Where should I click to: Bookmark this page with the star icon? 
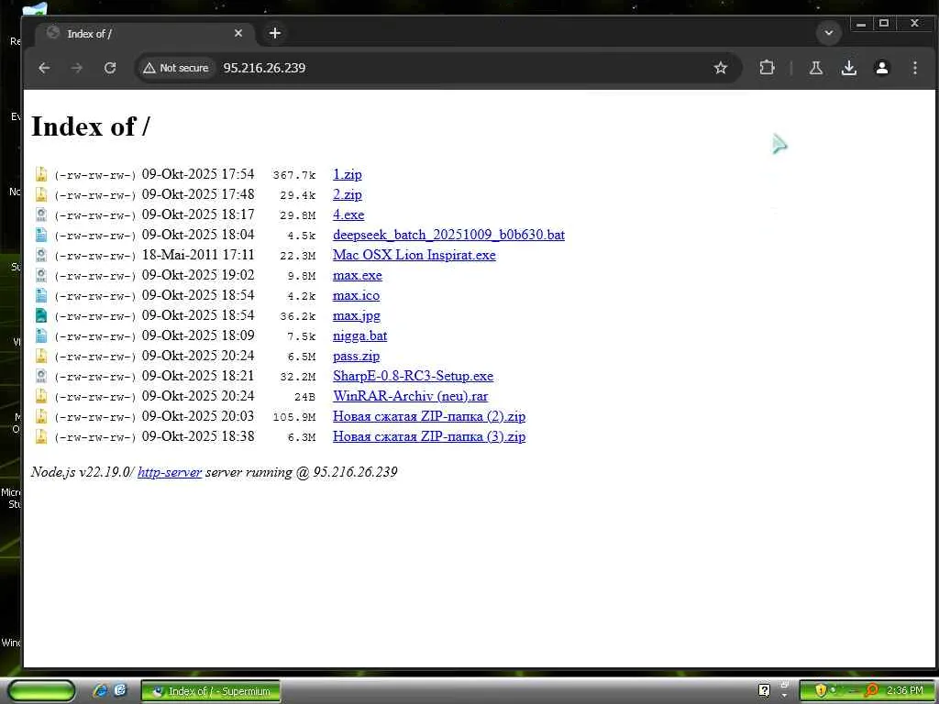click(x=721, y=68)
